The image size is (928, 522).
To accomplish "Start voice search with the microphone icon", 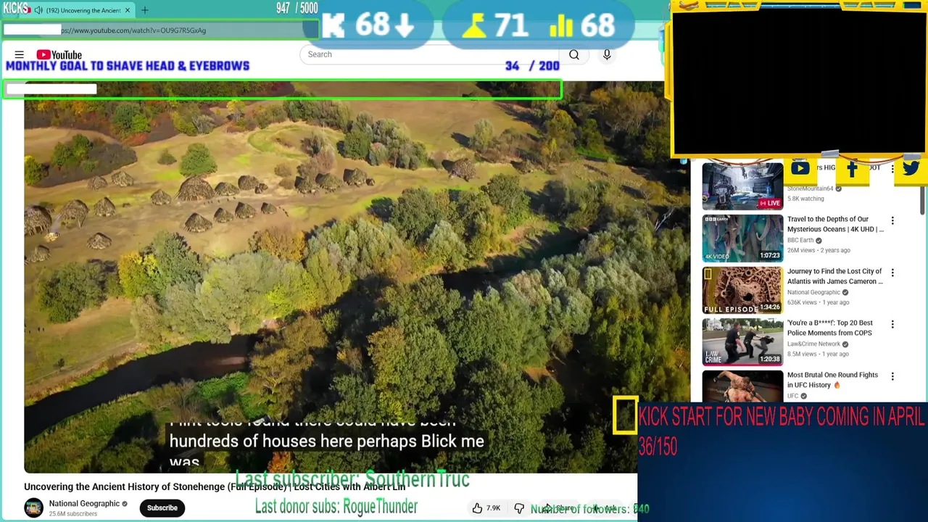I will [x=607, y=54].
